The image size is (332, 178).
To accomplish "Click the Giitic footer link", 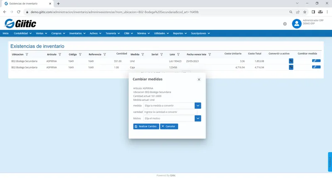I will click(173, 176).
